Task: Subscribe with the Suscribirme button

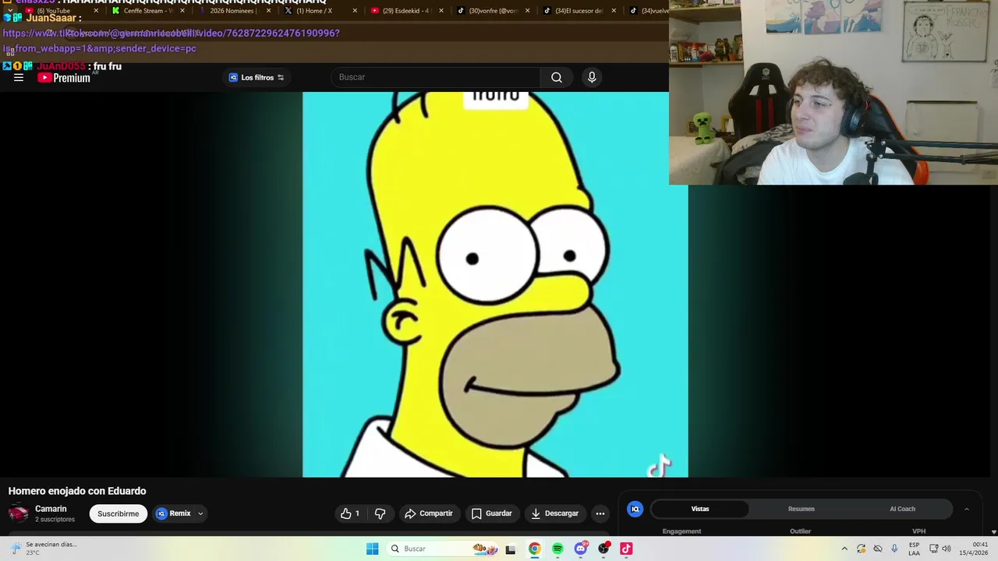Action: [x=119, y=513]
